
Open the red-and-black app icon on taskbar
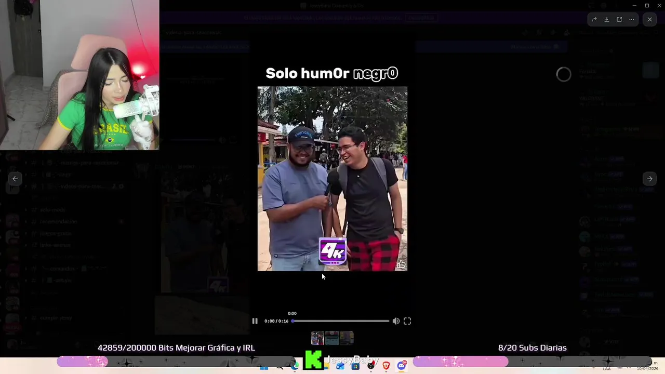[x=371, y=366]
